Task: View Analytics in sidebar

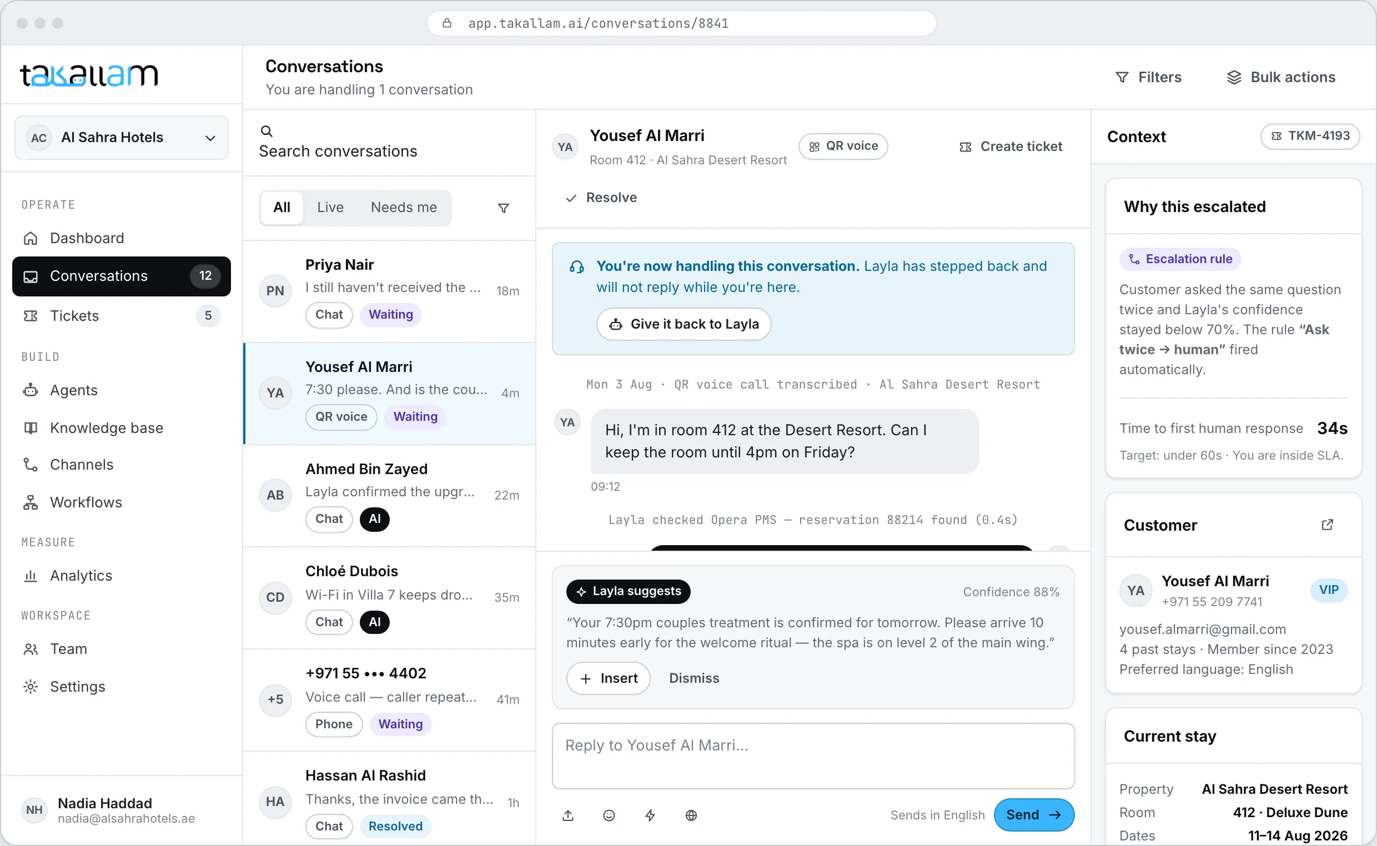Action: pyautogui.click(x=122, y=576)
